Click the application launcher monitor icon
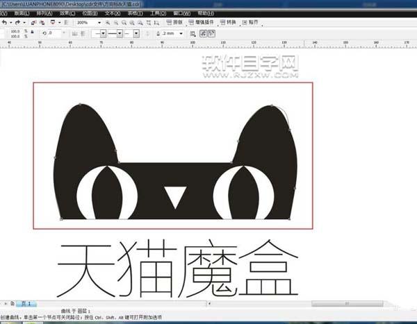417x324 pixels. point(53,22)
